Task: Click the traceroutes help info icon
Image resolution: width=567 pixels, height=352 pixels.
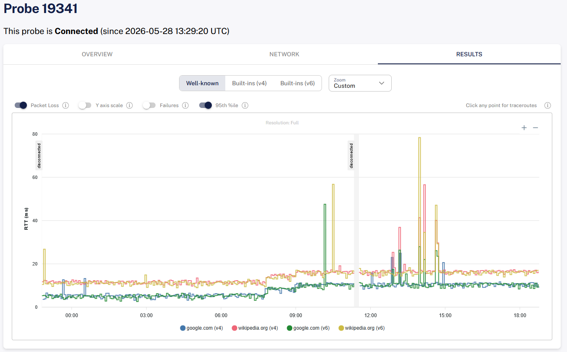Action: click(548, 105)
